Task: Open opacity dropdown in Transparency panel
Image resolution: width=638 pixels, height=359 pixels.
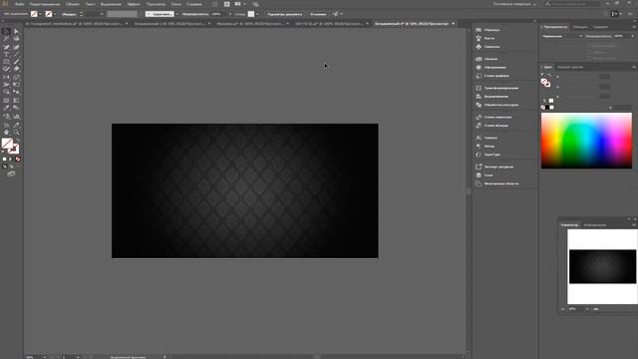Action: point(632,36)
